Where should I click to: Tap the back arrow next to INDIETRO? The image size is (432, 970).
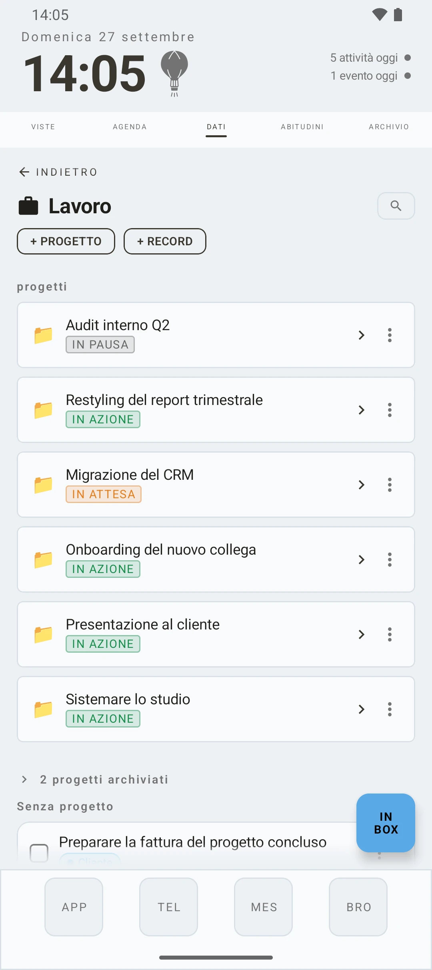tap(24, 172)
